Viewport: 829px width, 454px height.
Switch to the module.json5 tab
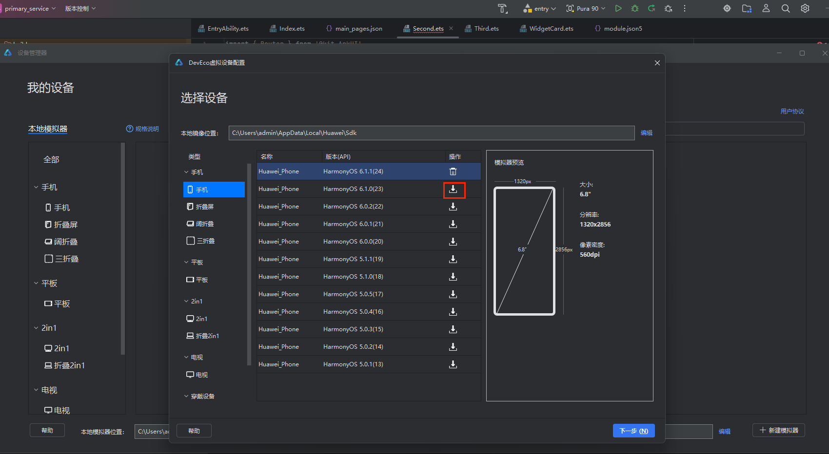click(x=618, y=29)
